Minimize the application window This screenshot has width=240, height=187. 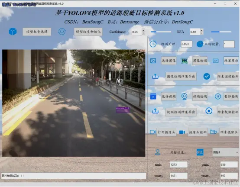click(215, 3)
